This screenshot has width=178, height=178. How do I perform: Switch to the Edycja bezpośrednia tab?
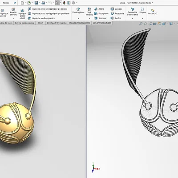[24, 23]
